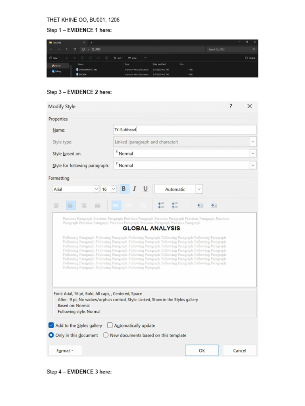
Task: Align paragraph left in Modify Style
Action: [56, 205]
